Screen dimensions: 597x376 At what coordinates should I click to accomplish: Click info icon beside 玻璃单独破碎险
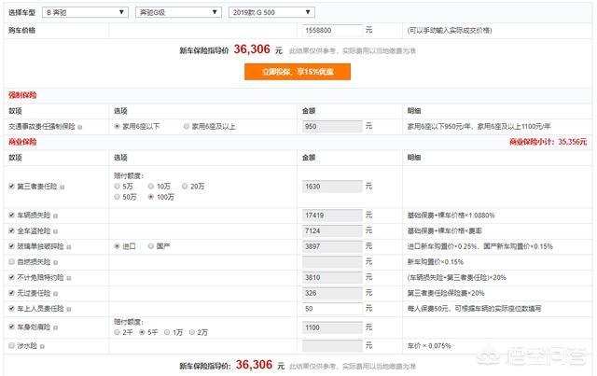[69, 247]
